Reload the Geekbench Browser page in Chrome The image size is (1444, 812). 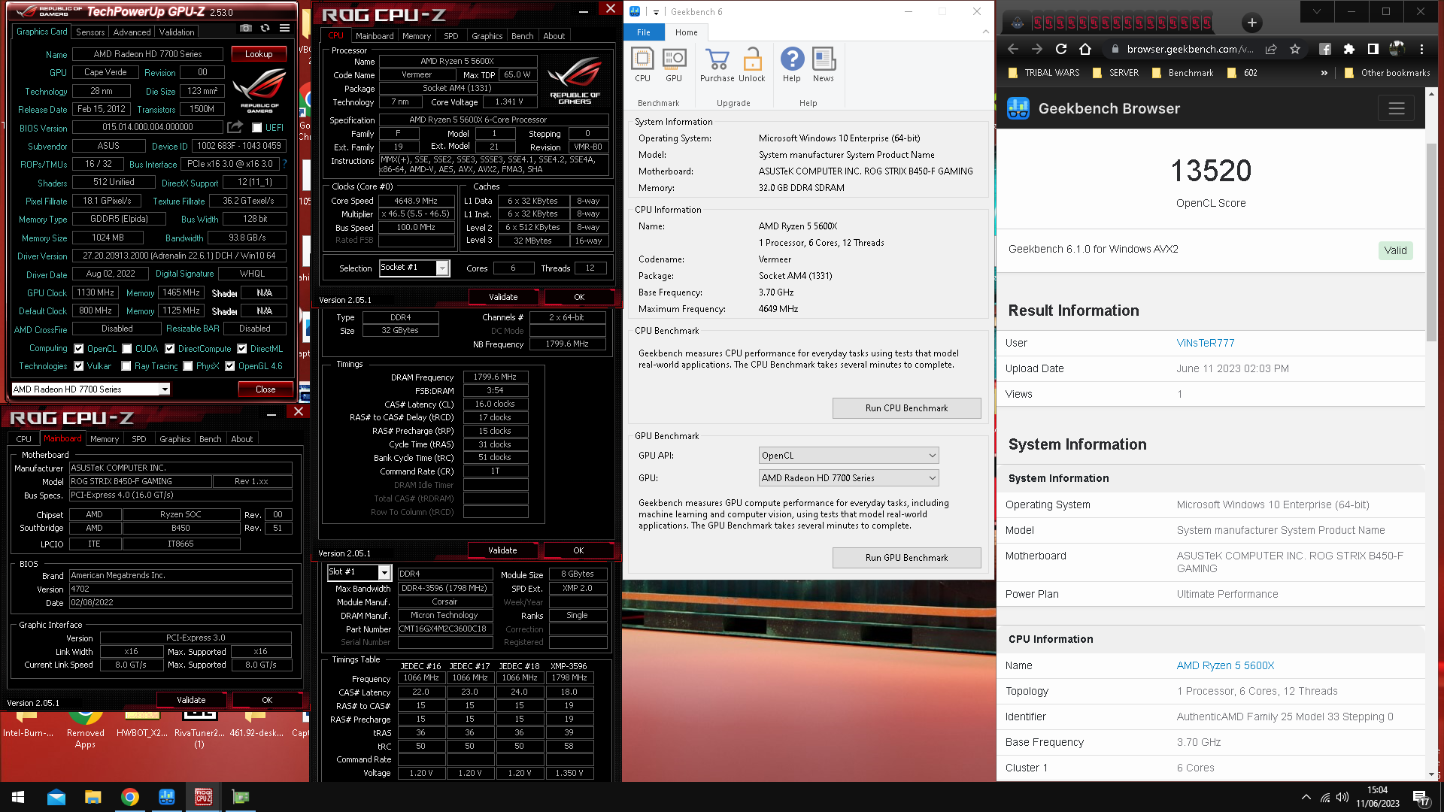pyautogui.click(x=1061, y=49)
